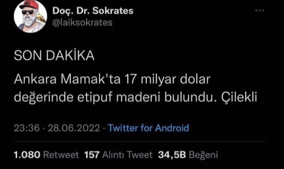Click the 1.080 retweet count number

[27, 155]
